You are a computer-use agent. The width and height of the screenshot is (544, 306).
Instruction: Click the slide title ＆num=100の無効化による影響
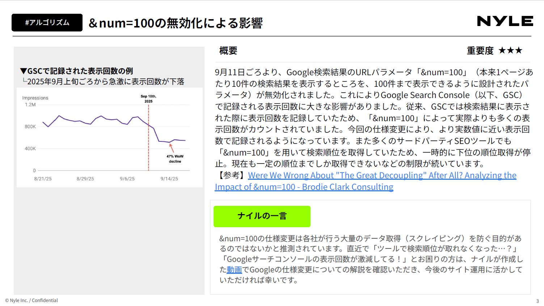(x=176, y=23)
